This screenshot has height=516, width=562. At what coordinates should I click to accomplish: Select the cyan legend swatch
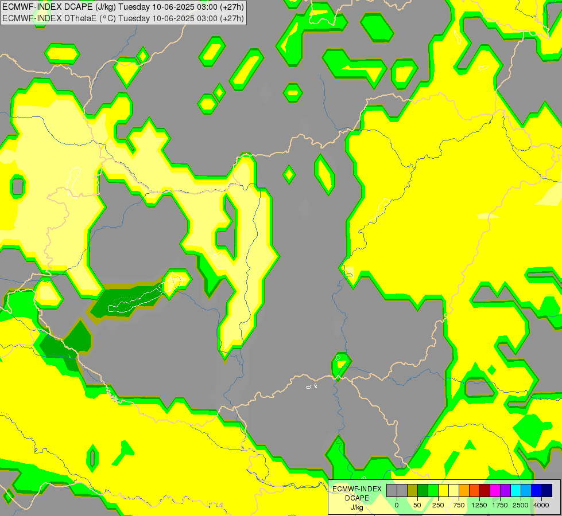click(x=516, y=491)
